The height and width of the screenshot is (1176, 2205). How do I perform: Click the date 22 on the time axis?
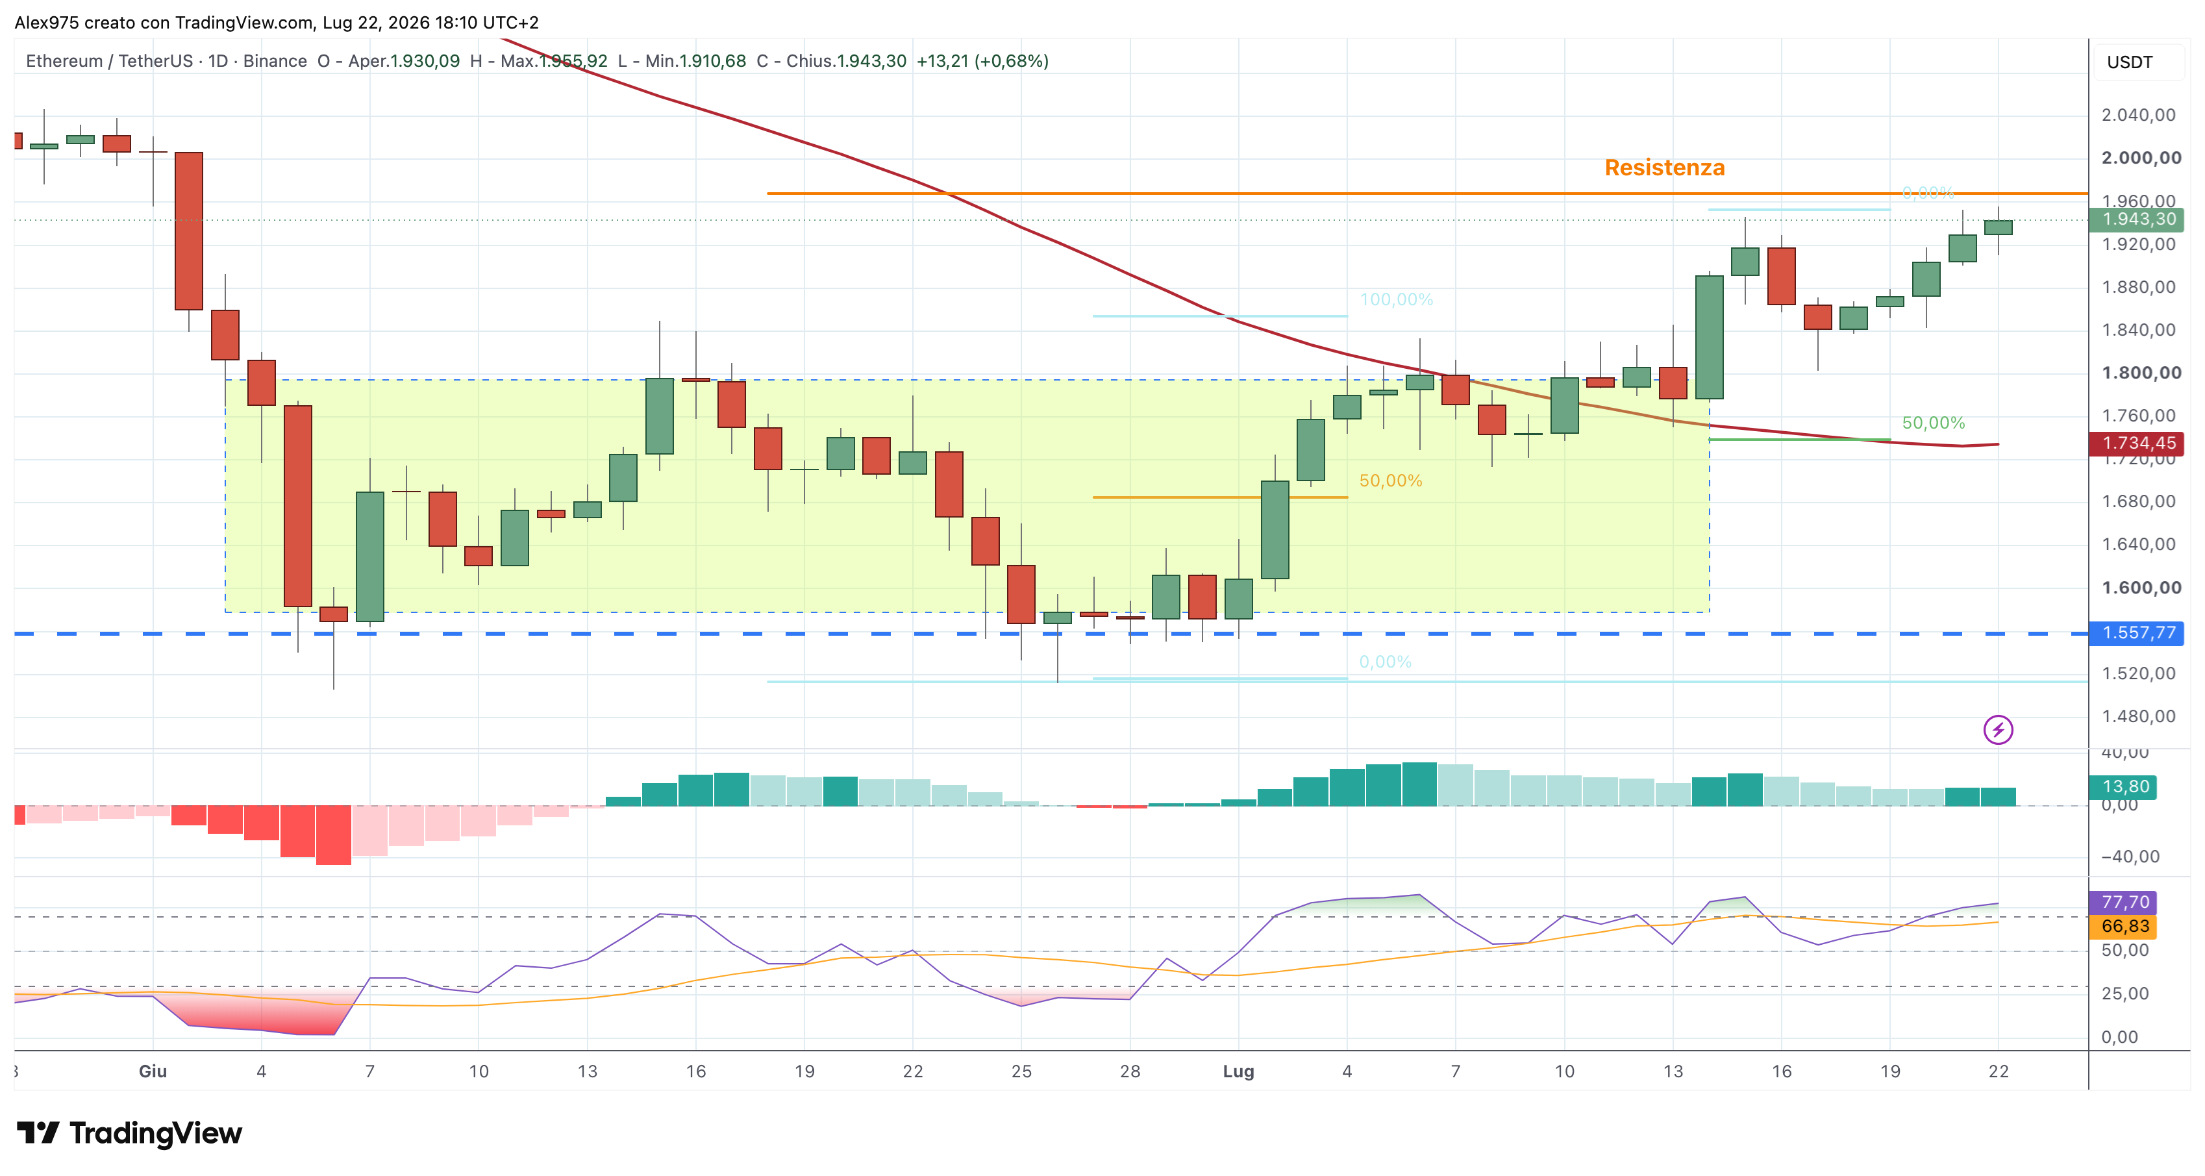point(1998,1071)
